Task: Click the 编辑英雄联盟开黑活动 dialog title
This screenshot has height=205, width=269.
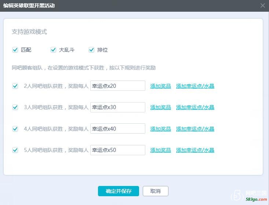Action: click(x=29, y=5)
